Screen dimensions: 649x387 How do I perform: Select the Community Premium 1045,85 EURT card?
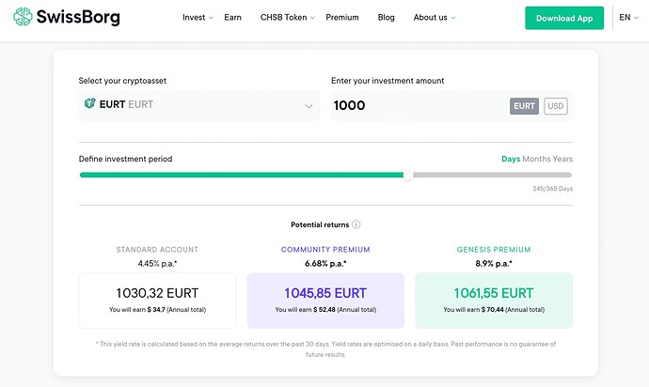click(x=325, y=301)
